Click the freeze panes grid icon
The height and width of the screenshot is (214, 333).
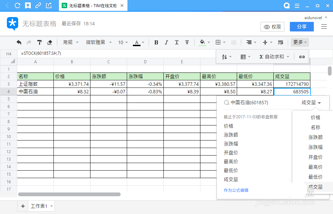pyautogui.click(x=243, y=57)
